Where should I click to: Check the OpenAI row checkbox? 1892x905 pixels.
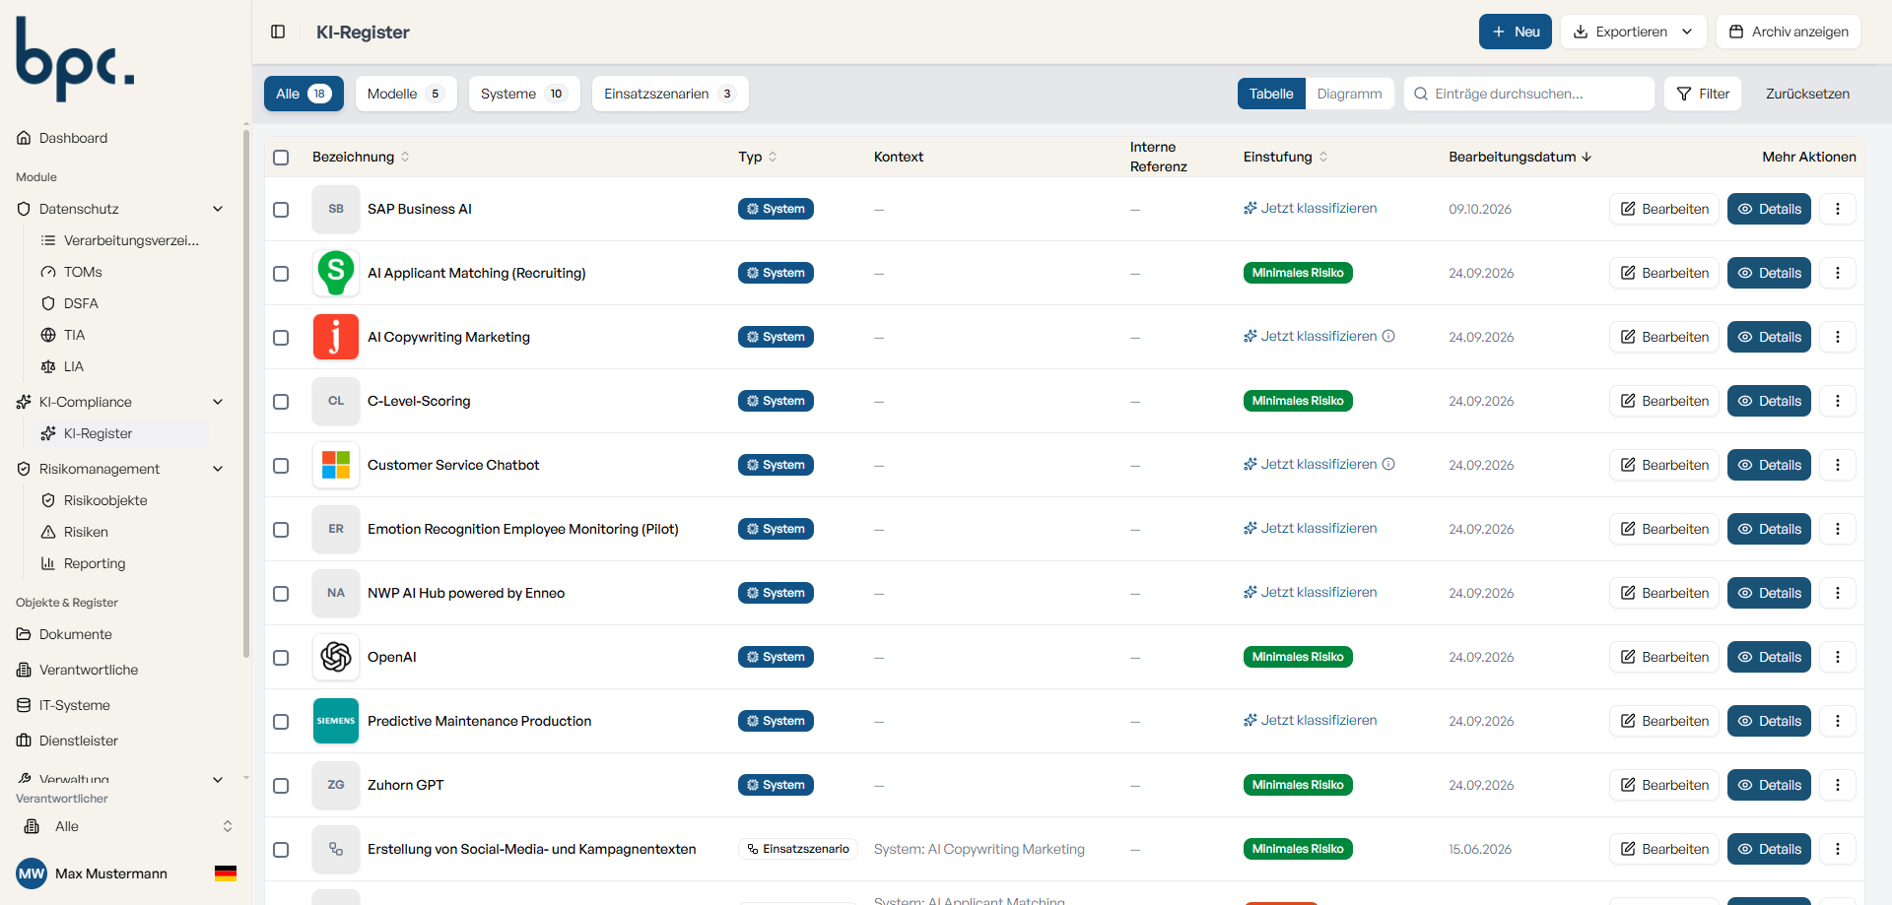click(281, 658)
